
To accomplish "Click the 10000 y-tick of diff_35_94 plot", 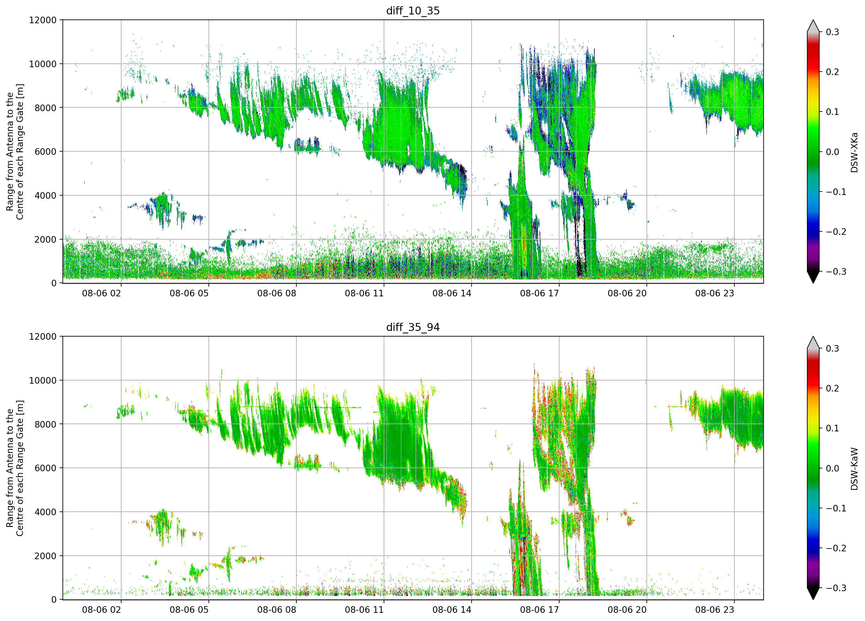I will click(x=43, y=381).
